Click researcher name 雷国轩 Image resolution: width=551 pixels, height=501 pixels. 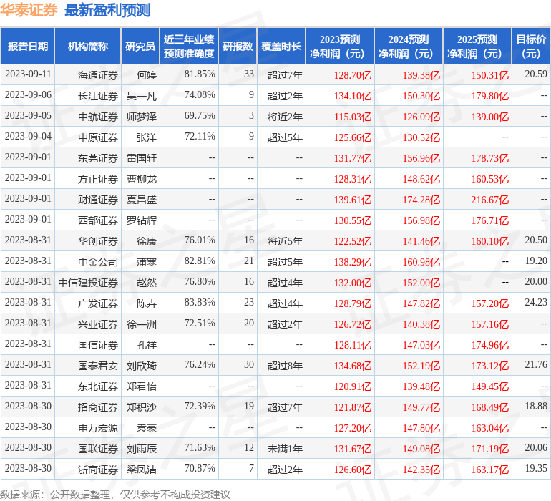142,158
